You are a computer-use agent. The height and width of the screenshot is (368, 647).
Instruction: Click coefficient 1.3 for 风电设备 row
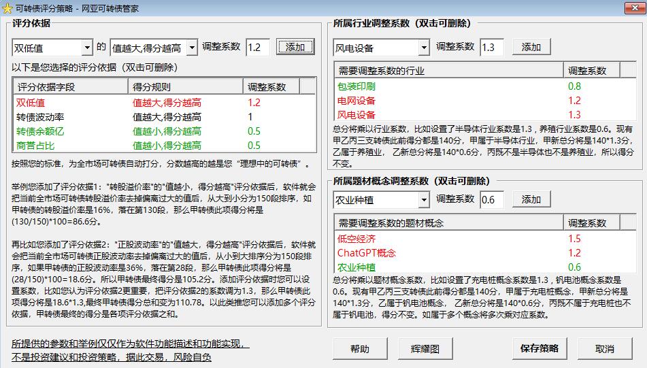click(x=574, y=114)
